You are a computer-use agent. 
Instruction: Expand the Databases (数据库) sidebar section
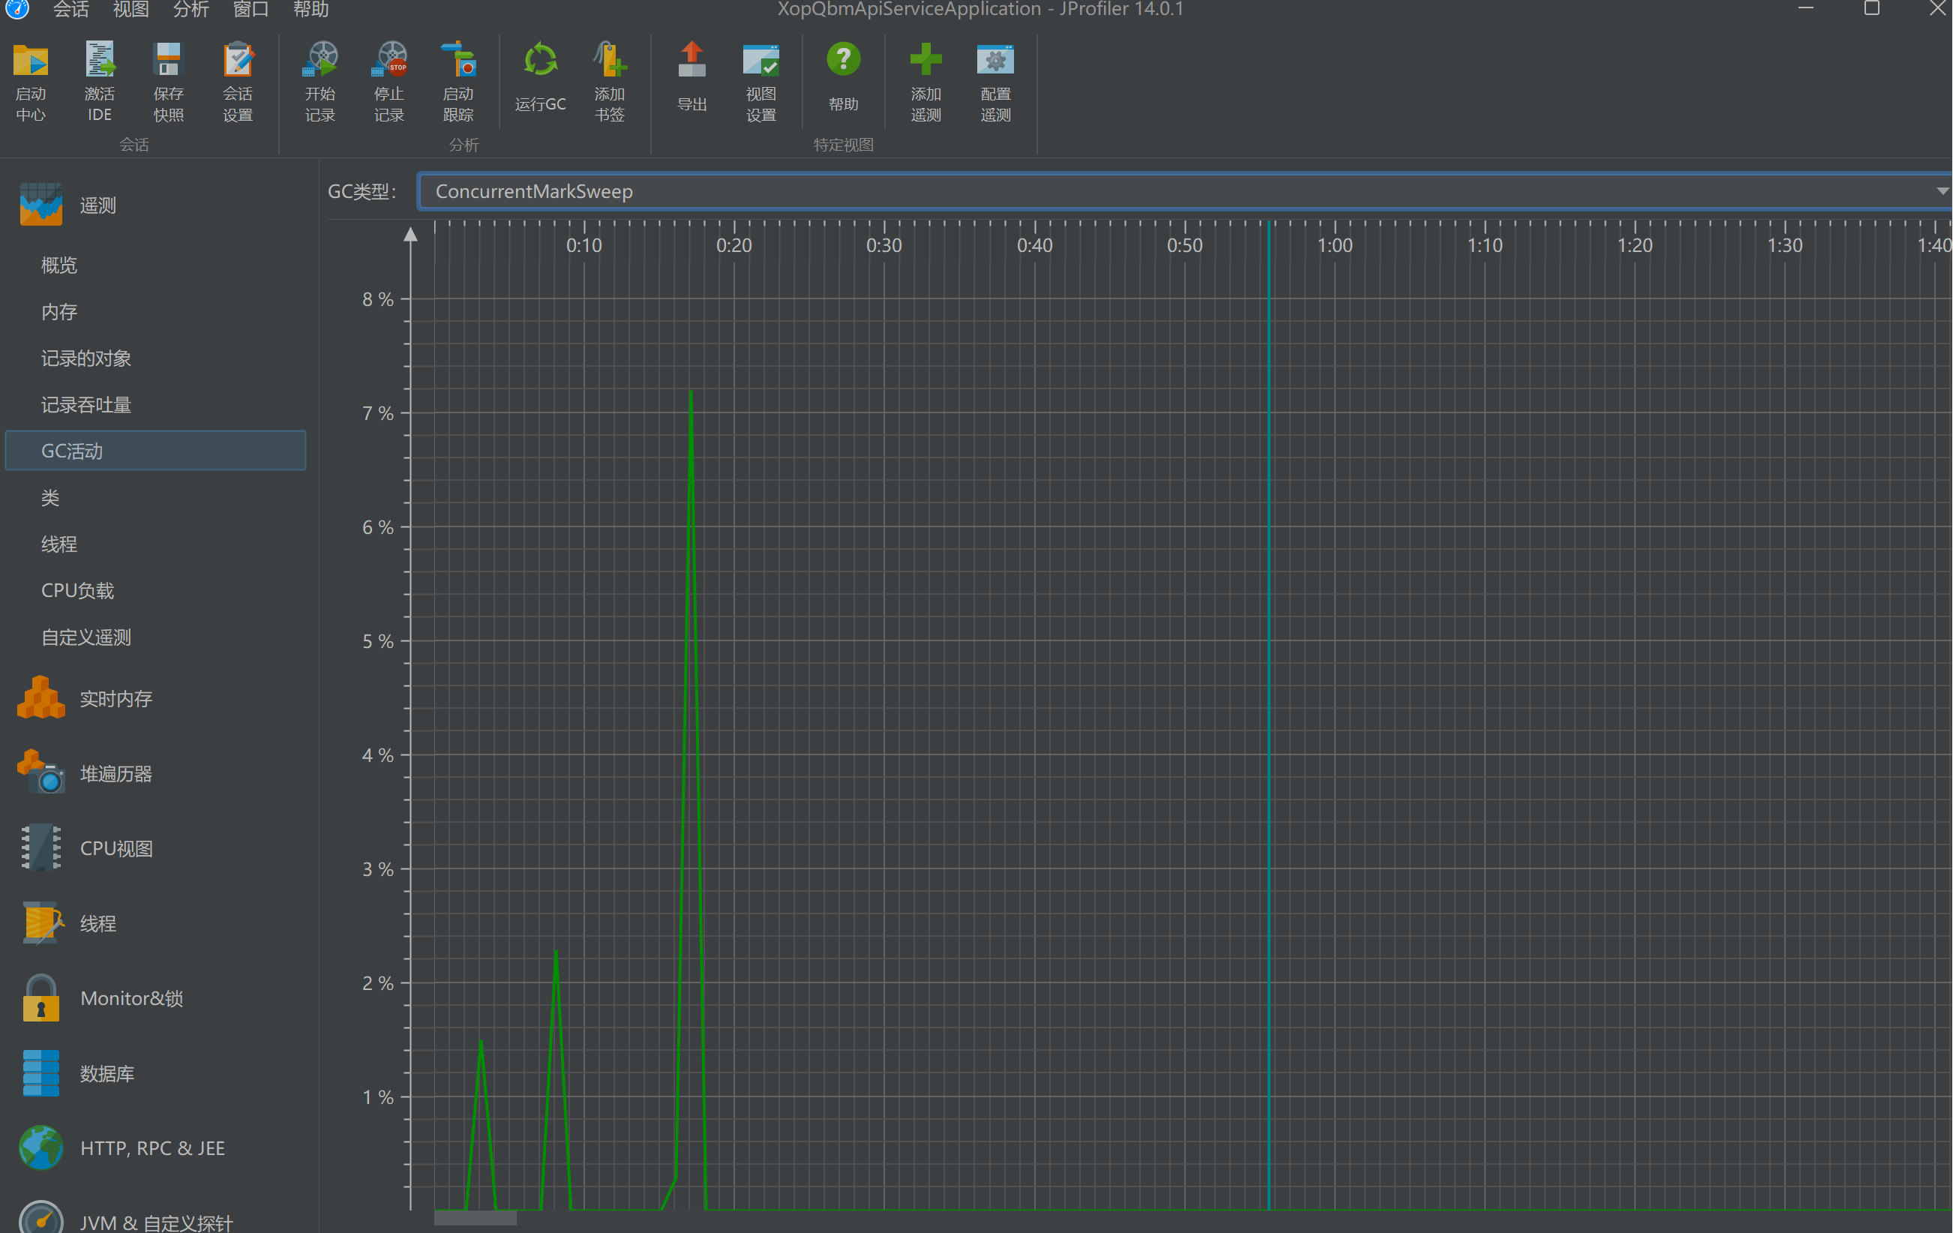(x=107, y=1073)
